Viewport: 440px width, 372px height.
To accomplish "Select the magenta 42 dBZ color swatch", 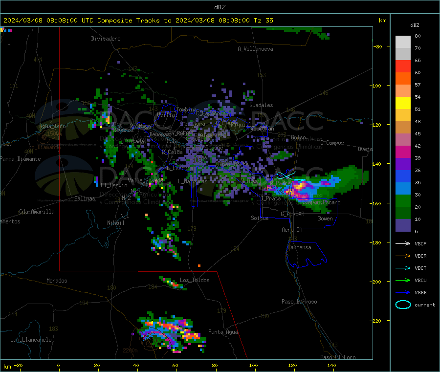I will point(403,152).
